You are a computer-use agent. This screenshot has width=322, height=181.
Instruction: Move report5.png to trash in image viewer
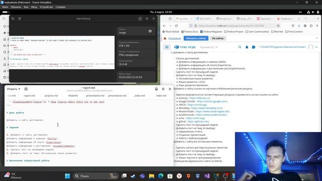[20, 19]
